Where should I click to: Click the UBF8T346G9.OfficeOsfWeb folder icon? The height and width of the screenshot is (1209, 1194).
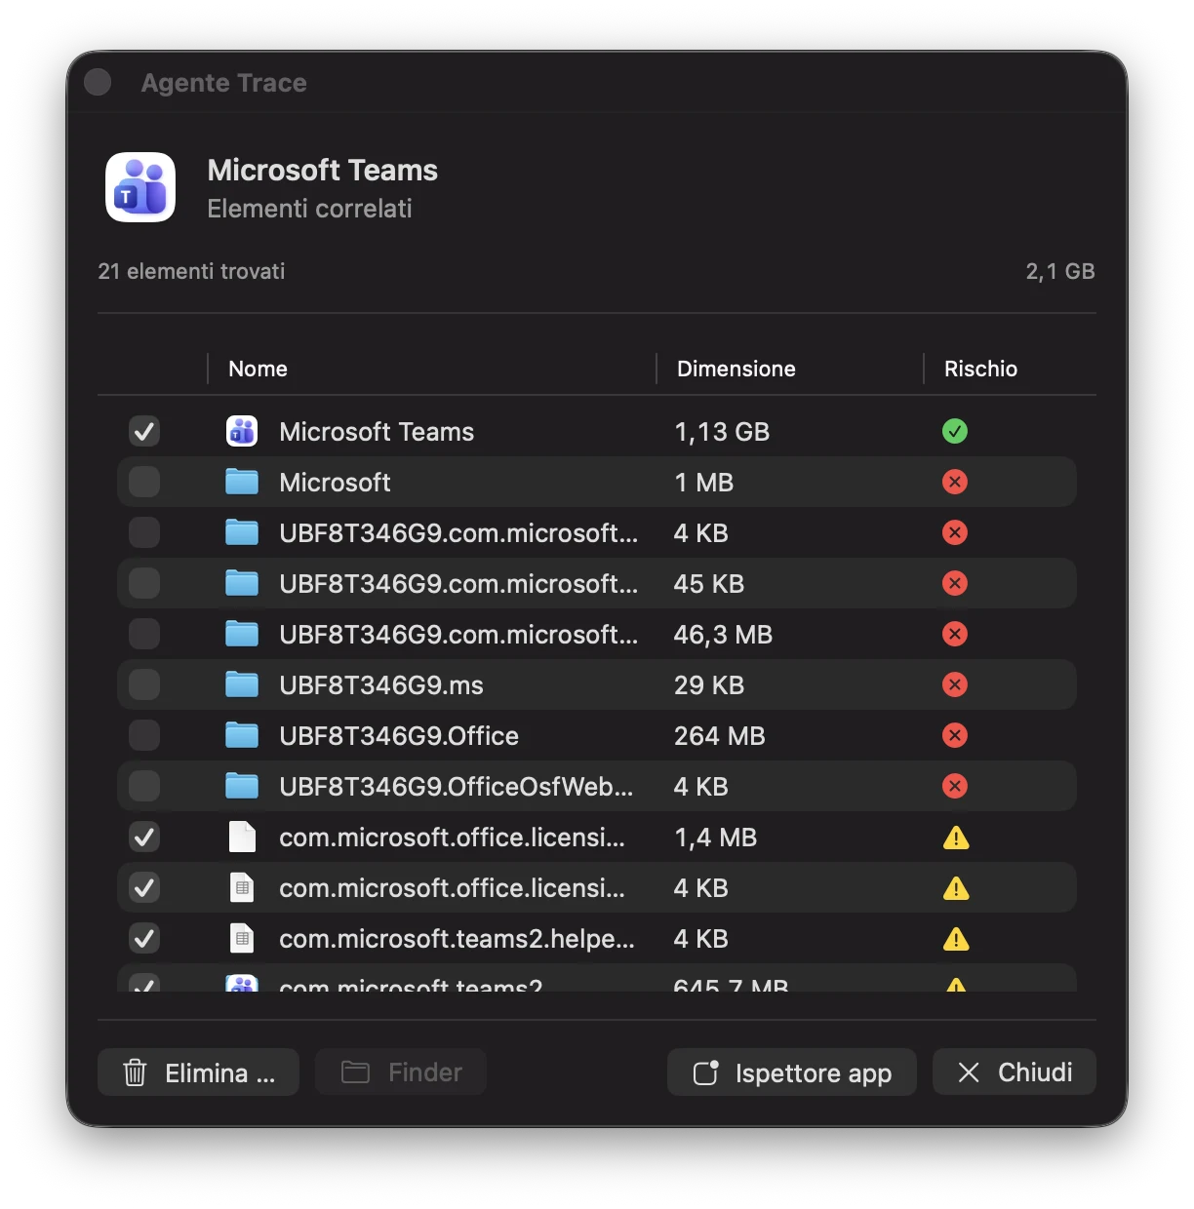tap(242, 786)
